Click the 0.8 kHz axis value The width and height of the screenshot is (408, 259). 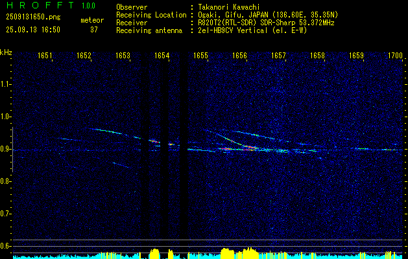[x=5, y=181]
